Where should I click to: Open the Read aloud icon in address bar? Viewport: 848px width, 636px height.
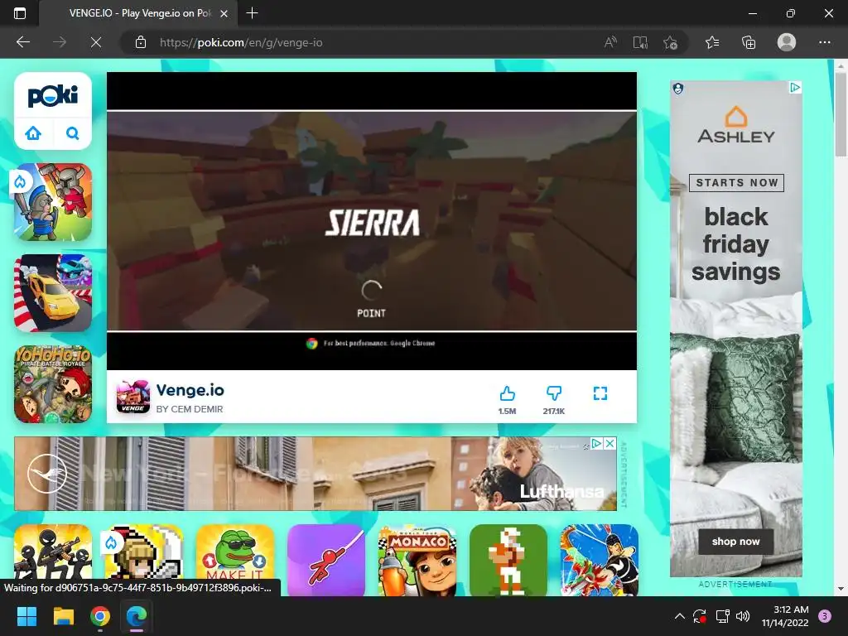tap(610, 42)
